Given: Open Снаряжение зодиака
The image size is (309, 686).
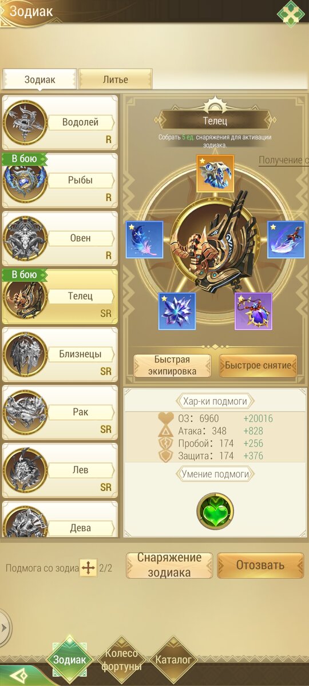Looking at the screenshot, I should 169,565.
